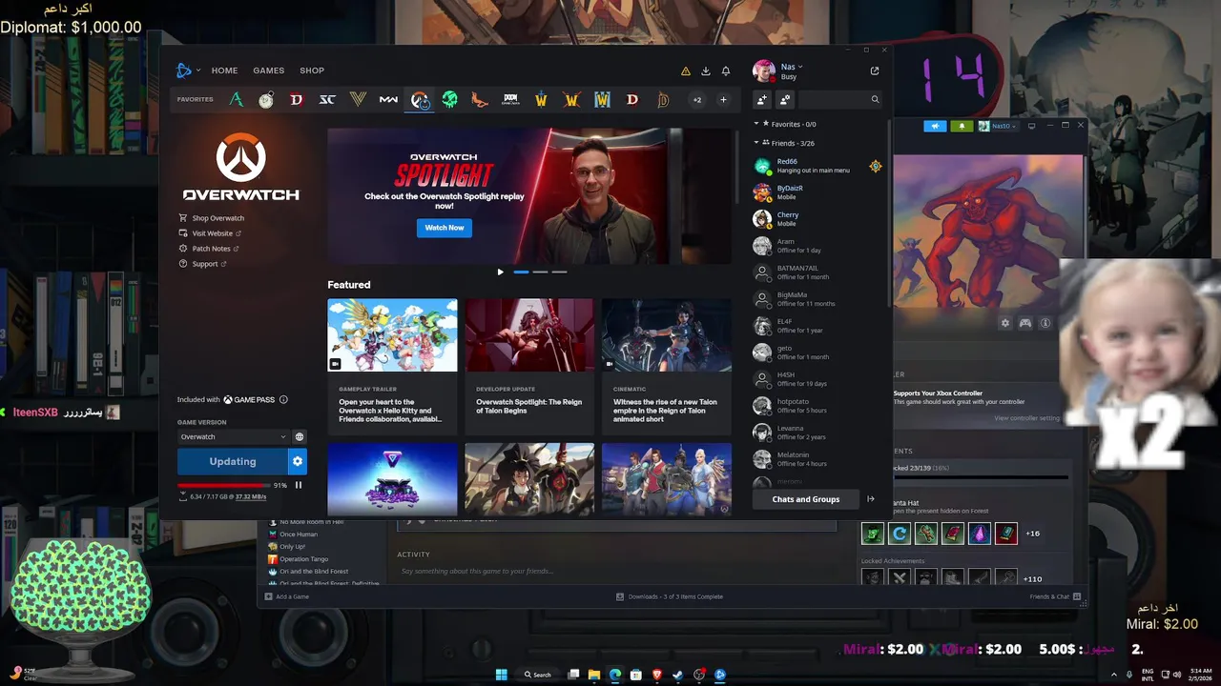Jump to the third banner slide indicator
This screenshot has width=1221, height=686.
click(x=559, y=272)
